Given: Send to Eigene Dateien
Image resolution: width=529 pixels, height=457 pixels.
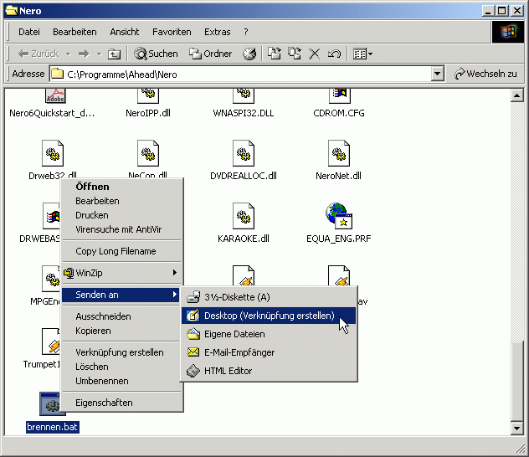Looking at the screenshot, I should pos(269,334).
